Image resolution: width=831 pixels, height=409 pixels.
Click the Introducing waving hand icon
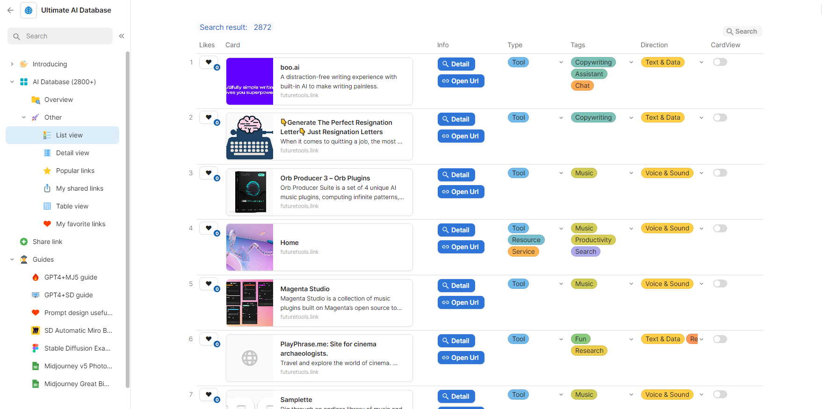(x=24, y=64)
